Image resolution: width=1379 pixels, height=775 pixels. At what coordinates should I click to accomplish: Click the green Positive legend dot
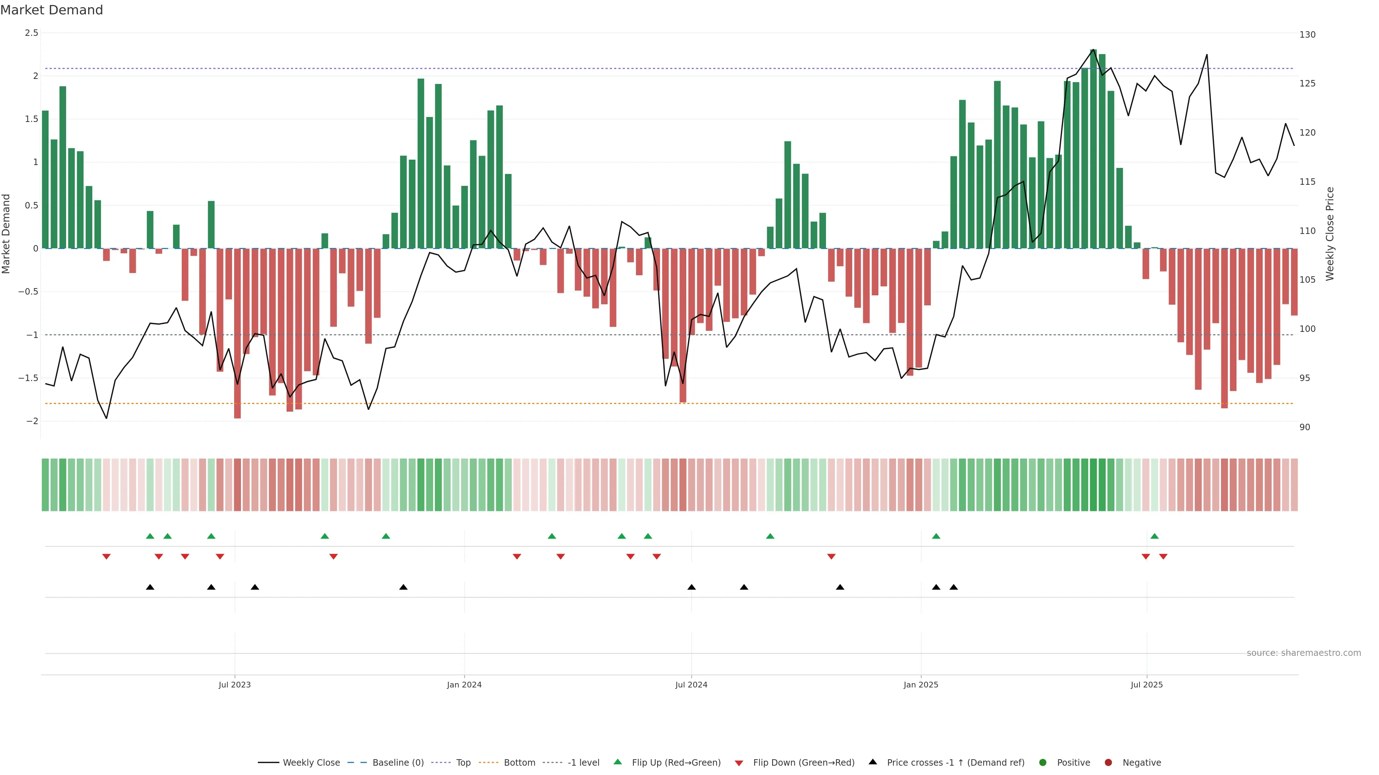(x=1042, y=763)
